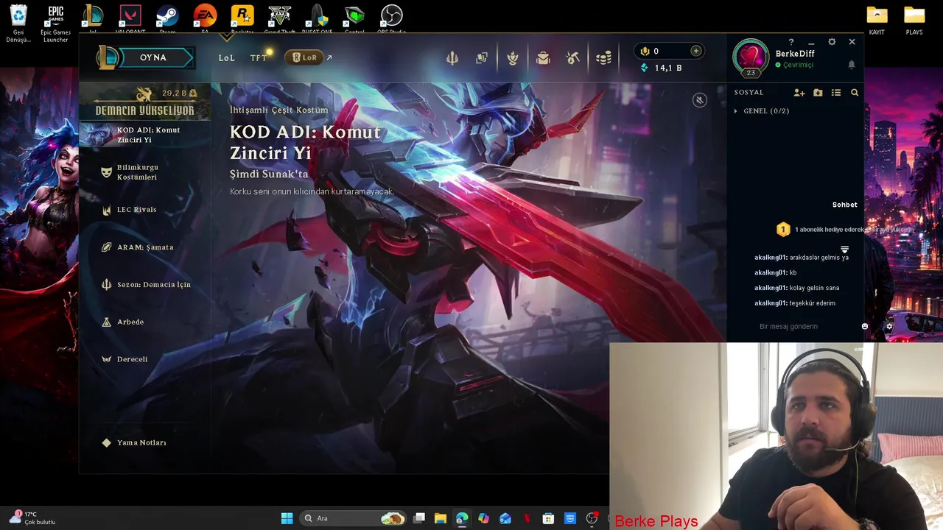The height and width of the screenshot is (530, 943).
Task: Open Task View on the taskbar
Action: point(419,518)
